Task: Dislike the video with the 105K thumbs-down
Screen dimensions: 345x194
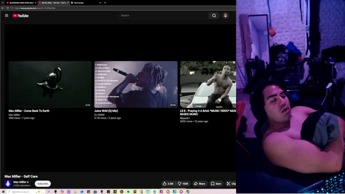Action: (183, 184)
